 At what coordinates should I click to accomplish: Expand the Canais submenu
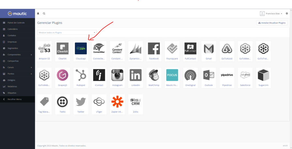(x=17, y=67)
